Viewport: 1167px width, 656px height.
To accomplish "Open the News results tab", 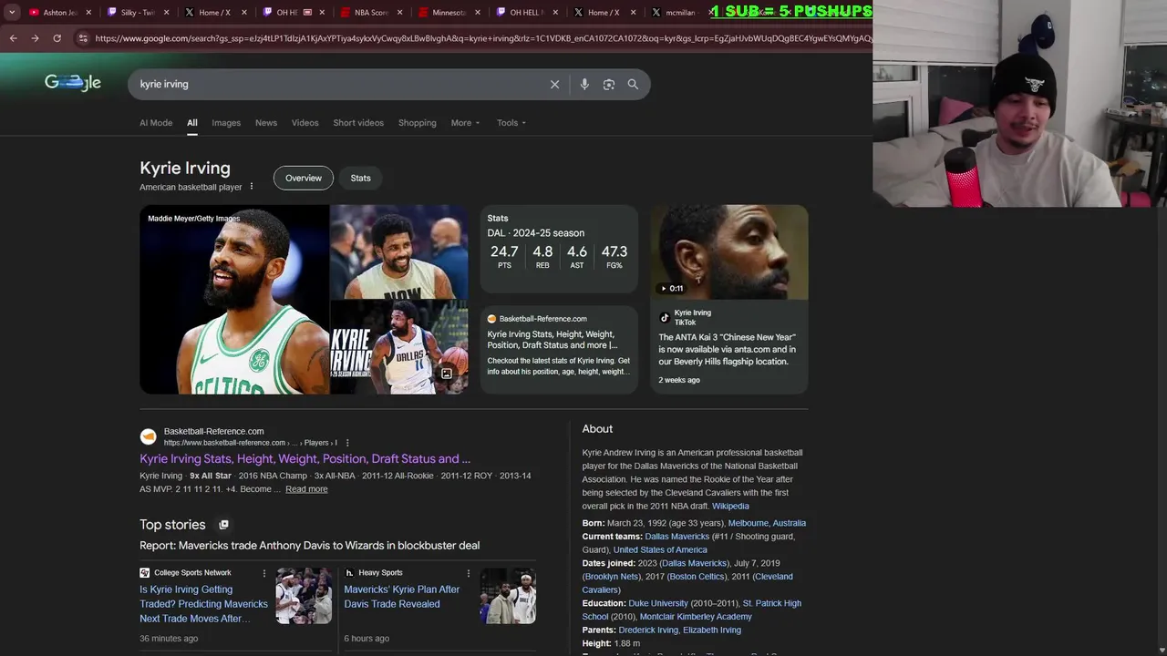I will tap(266, 123).
